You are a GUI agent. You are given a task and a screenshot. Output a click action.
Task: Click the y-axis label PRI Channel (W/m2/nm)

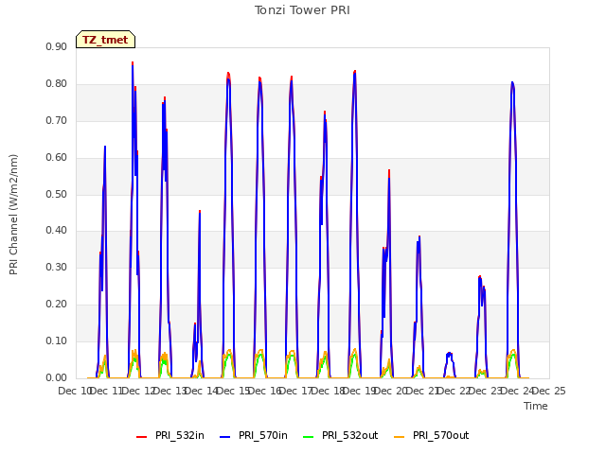pos(13,215)
